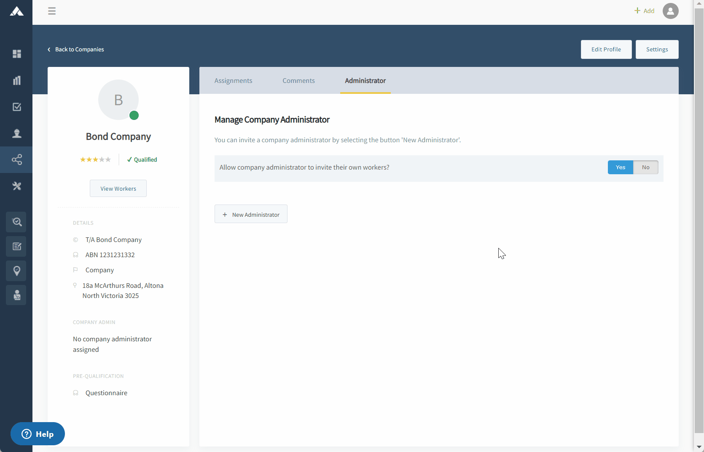Toggle the hamburger menu to collapse sidebar
Viewport: 704px width, 452px height.
pyautogui.click(x=52, y=11)
